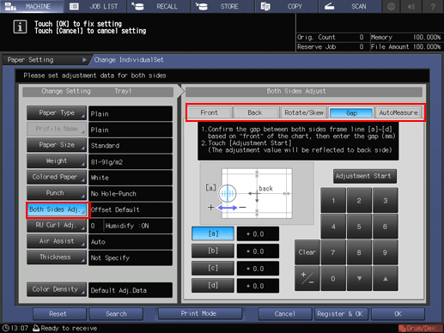Open the Colored Paper setting
The height and width of the screenshot is (333, 444).
click(x=57, y=177)
